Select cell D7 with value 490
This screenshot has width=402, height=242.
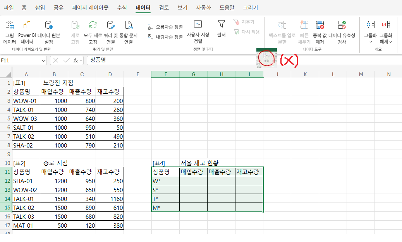point(110,136)
